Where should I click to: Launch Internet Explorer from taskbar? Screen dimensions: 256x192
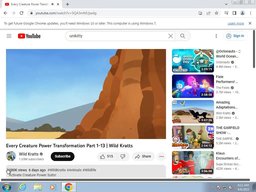pos(22,187)
